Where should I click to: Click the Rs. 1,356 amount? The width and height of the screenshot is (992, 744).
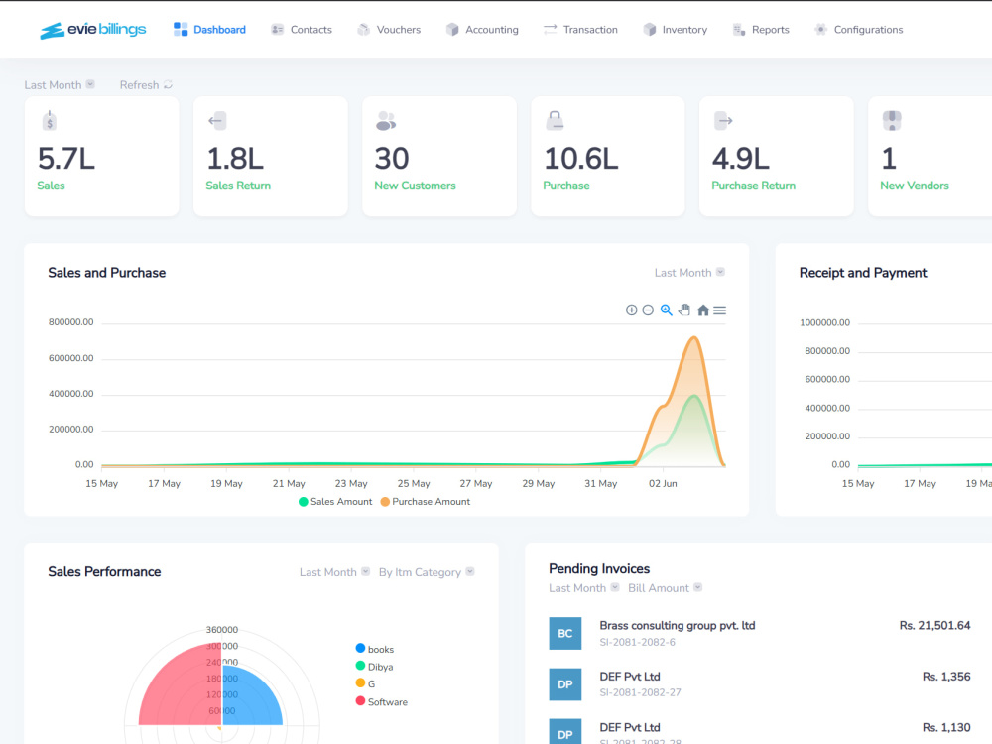pyautogui.click(x=945, y=677)
